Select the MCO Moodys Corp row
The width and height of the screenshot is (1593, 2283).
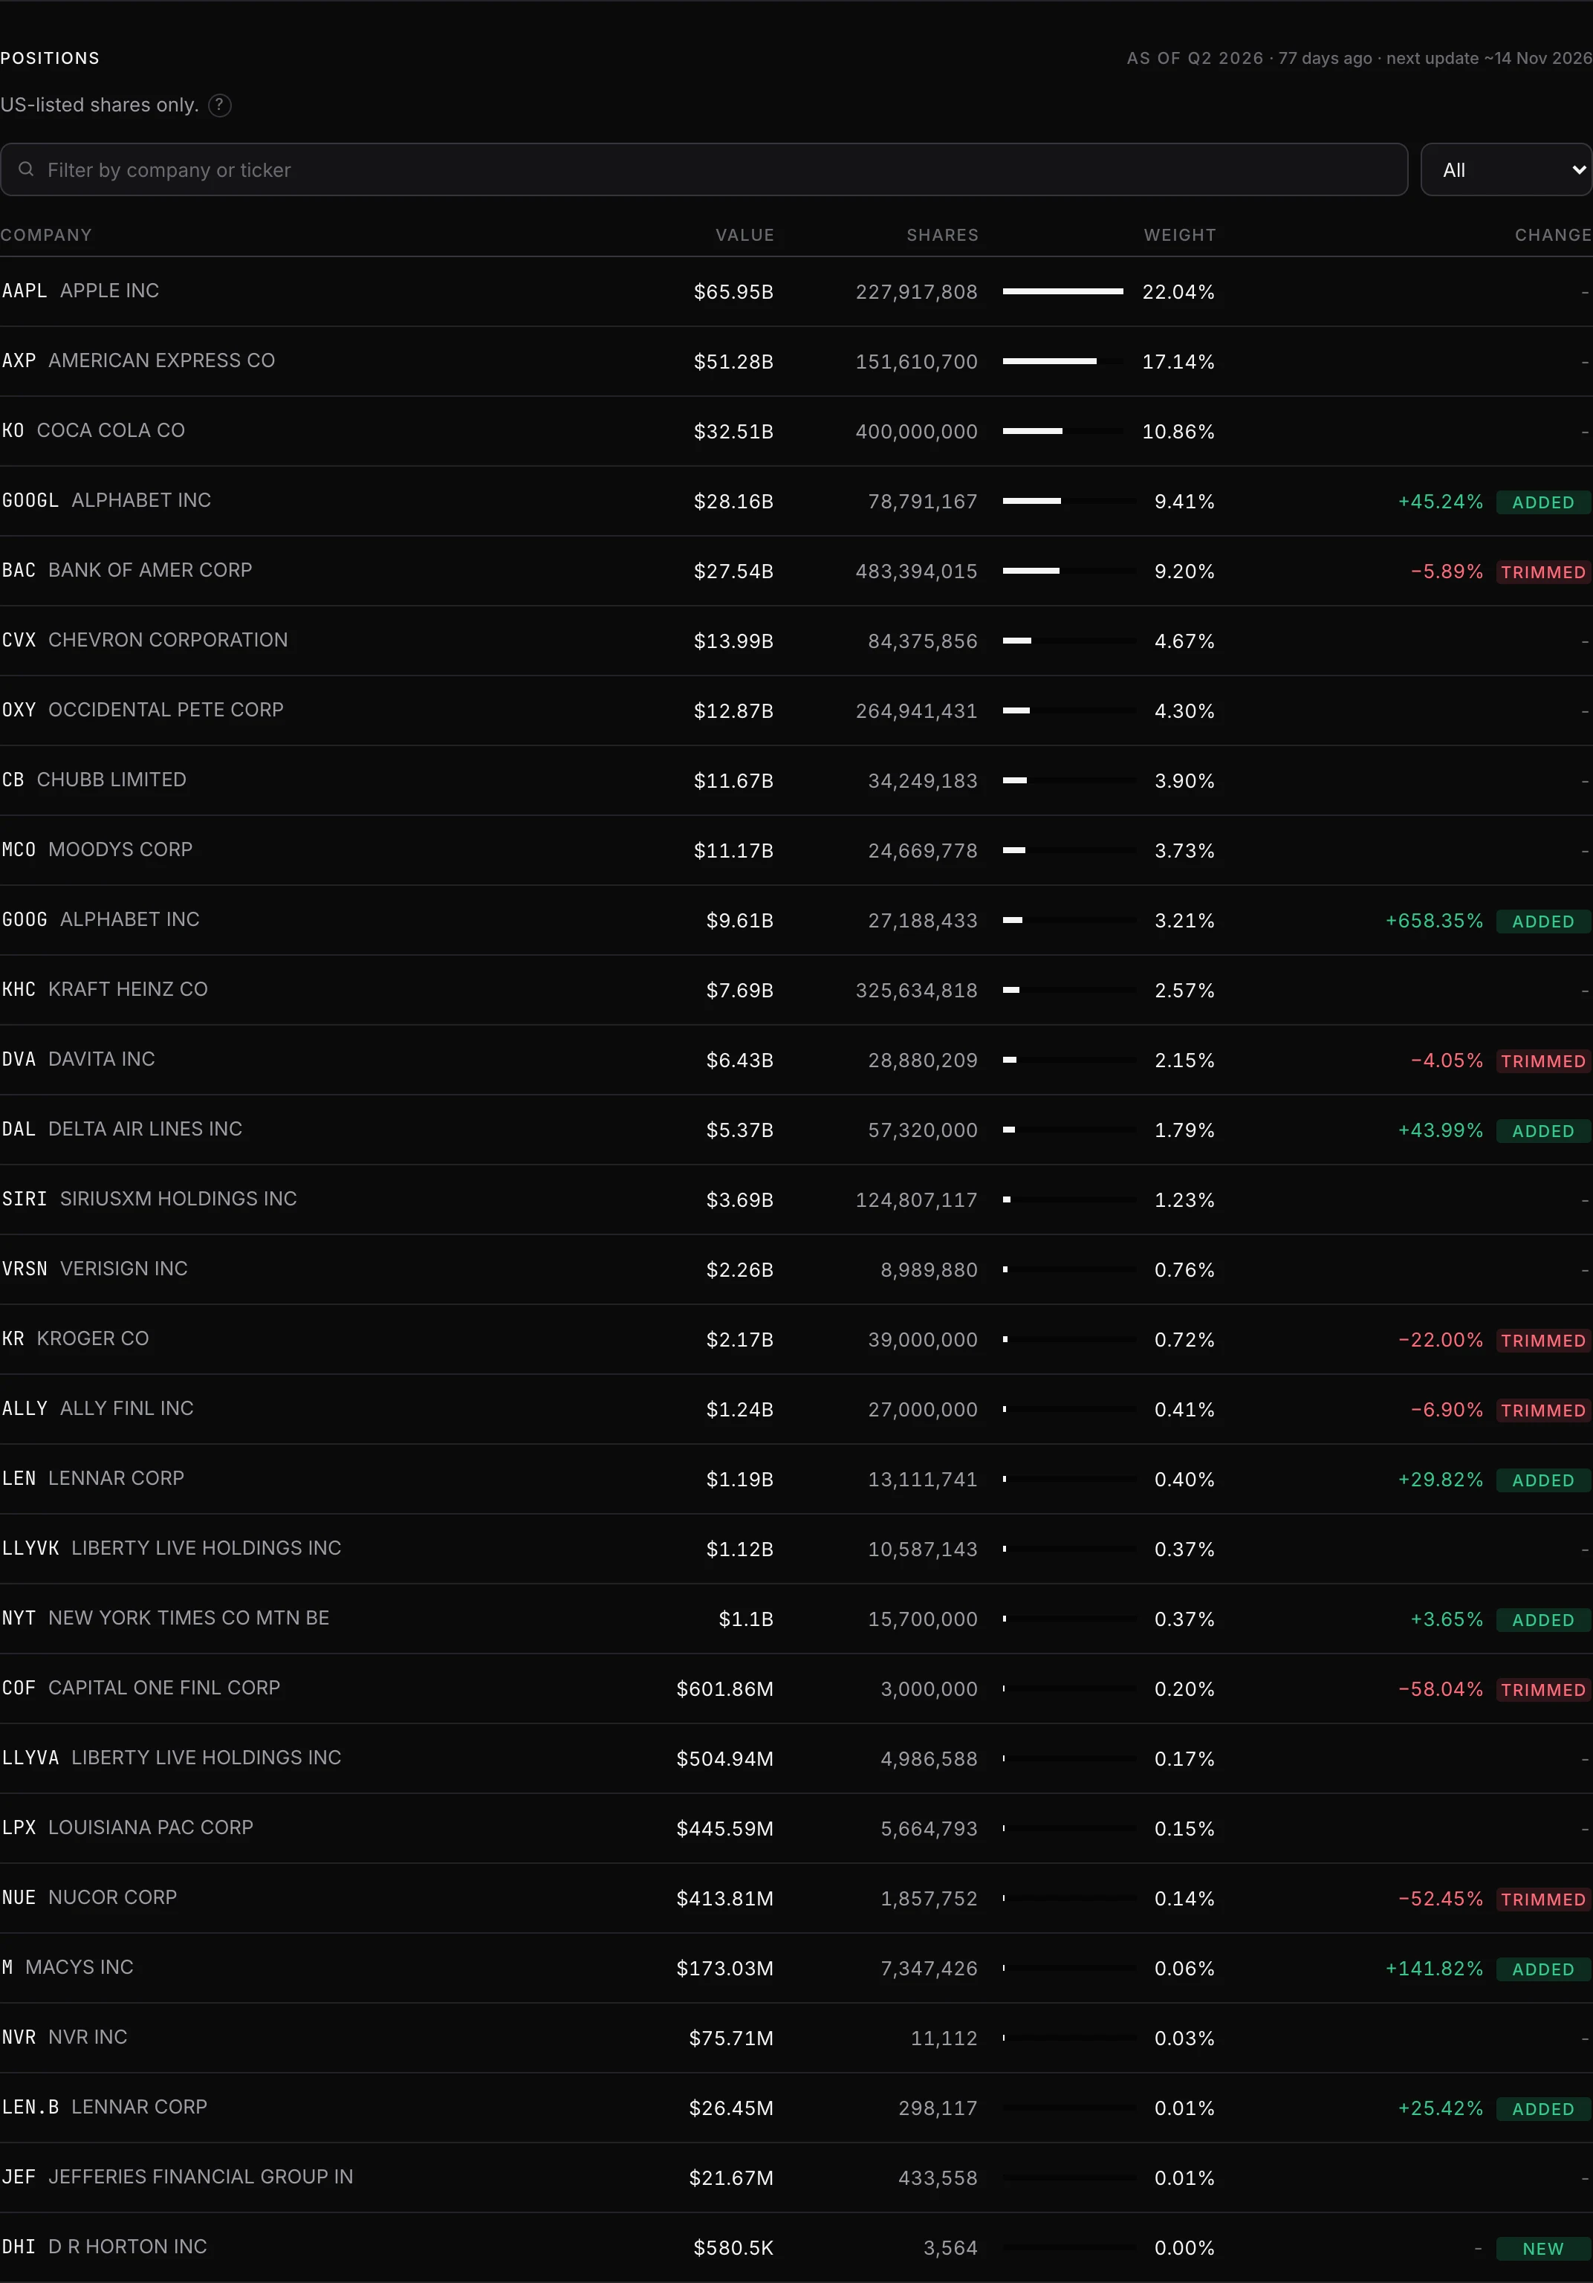pyautogui.click(x=796, y=850)
